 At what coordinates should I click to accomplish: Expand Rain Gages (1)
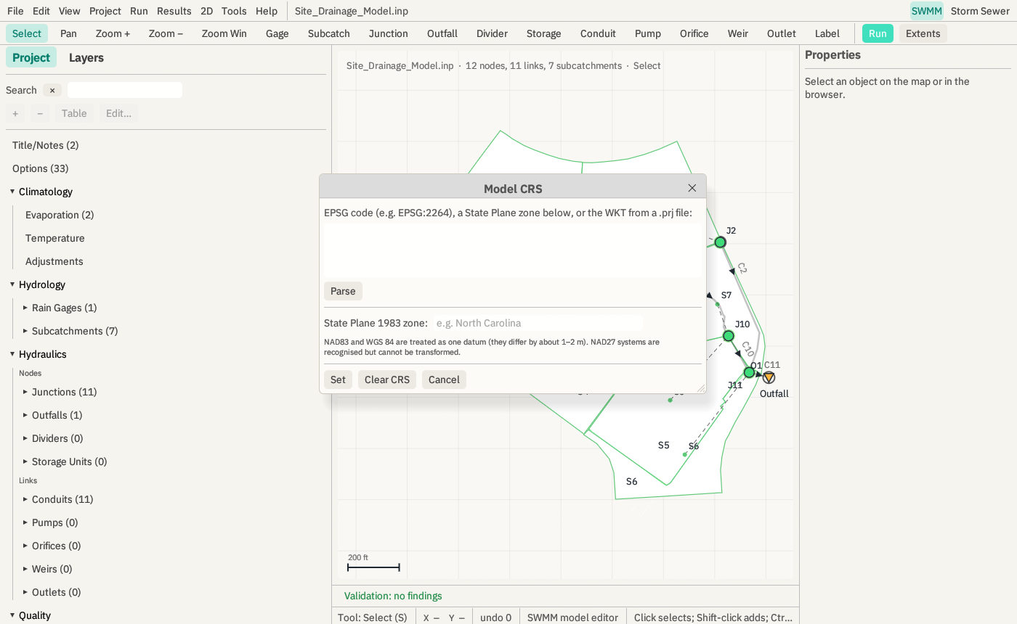(x=25, y=308)
